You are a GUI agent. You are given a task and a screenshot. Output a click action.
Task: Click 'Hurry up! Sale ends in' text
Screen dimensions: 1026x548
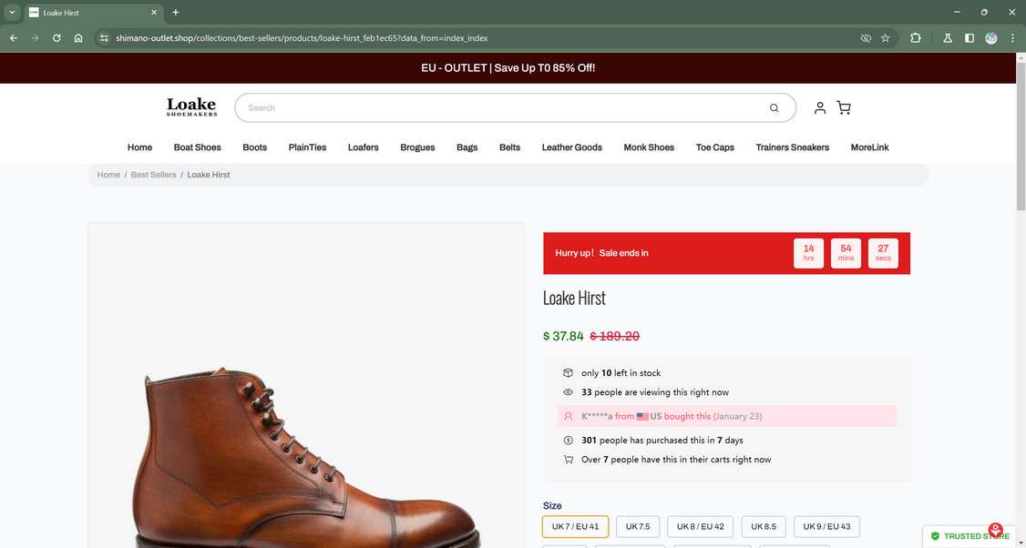[x=602, y=253]
